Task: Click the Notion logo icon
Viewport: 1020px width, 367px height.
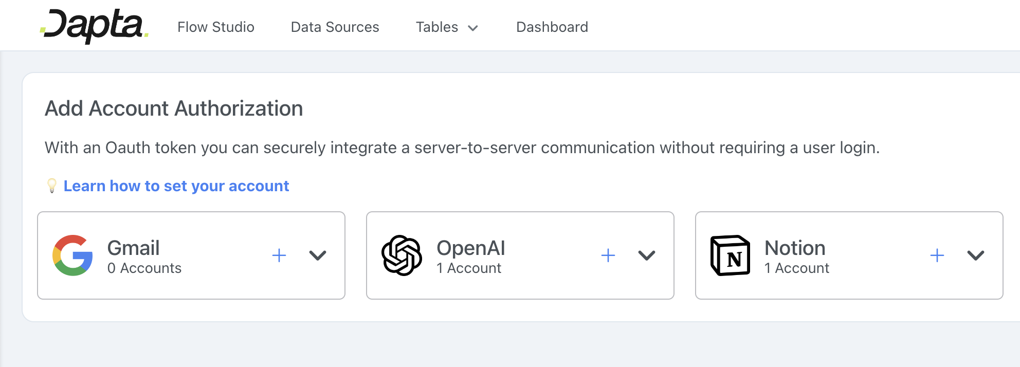Action: (x=730, y=255)
